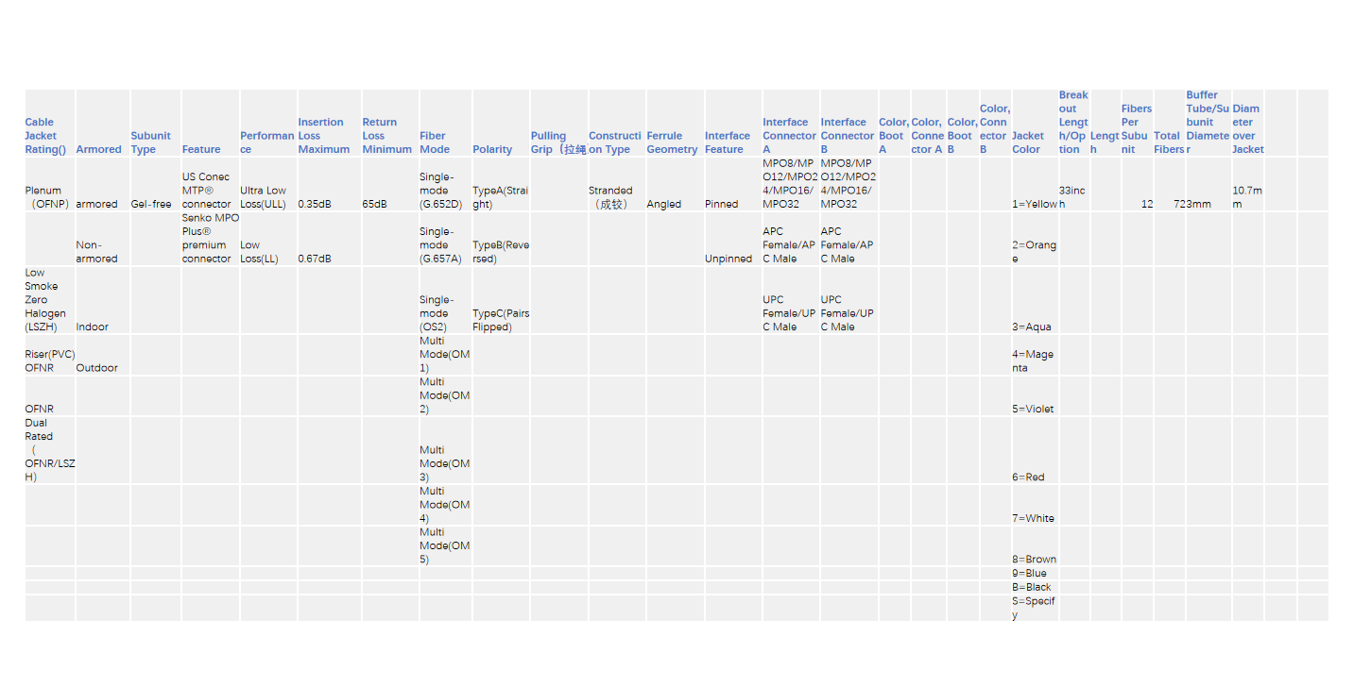Click the '0.67dB' cell
Screen dimensions: 1354x687
pyautogui.click(x=329, y=239)
